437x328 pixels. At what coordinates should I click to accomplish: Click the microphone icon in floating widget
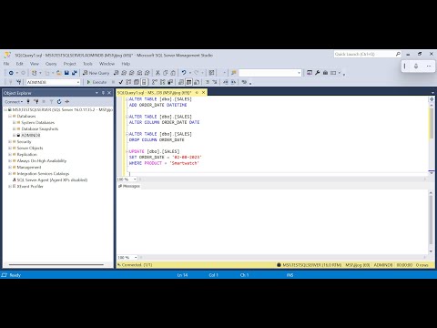tap(416, 66)
